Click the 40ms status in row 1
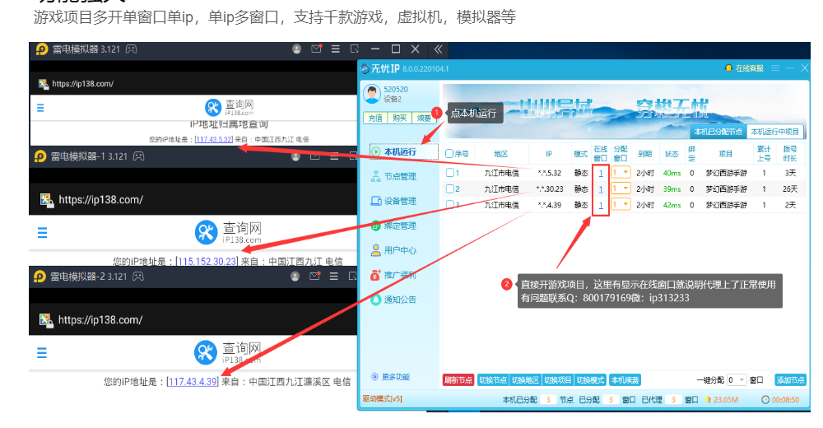Viewport: 823px width, 428px height. click(x=672, y=173)
